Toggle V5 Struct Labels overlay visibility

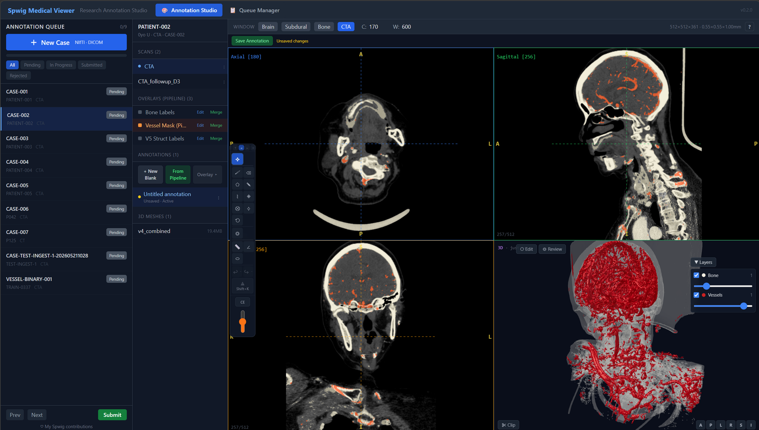tap(140, 138)
